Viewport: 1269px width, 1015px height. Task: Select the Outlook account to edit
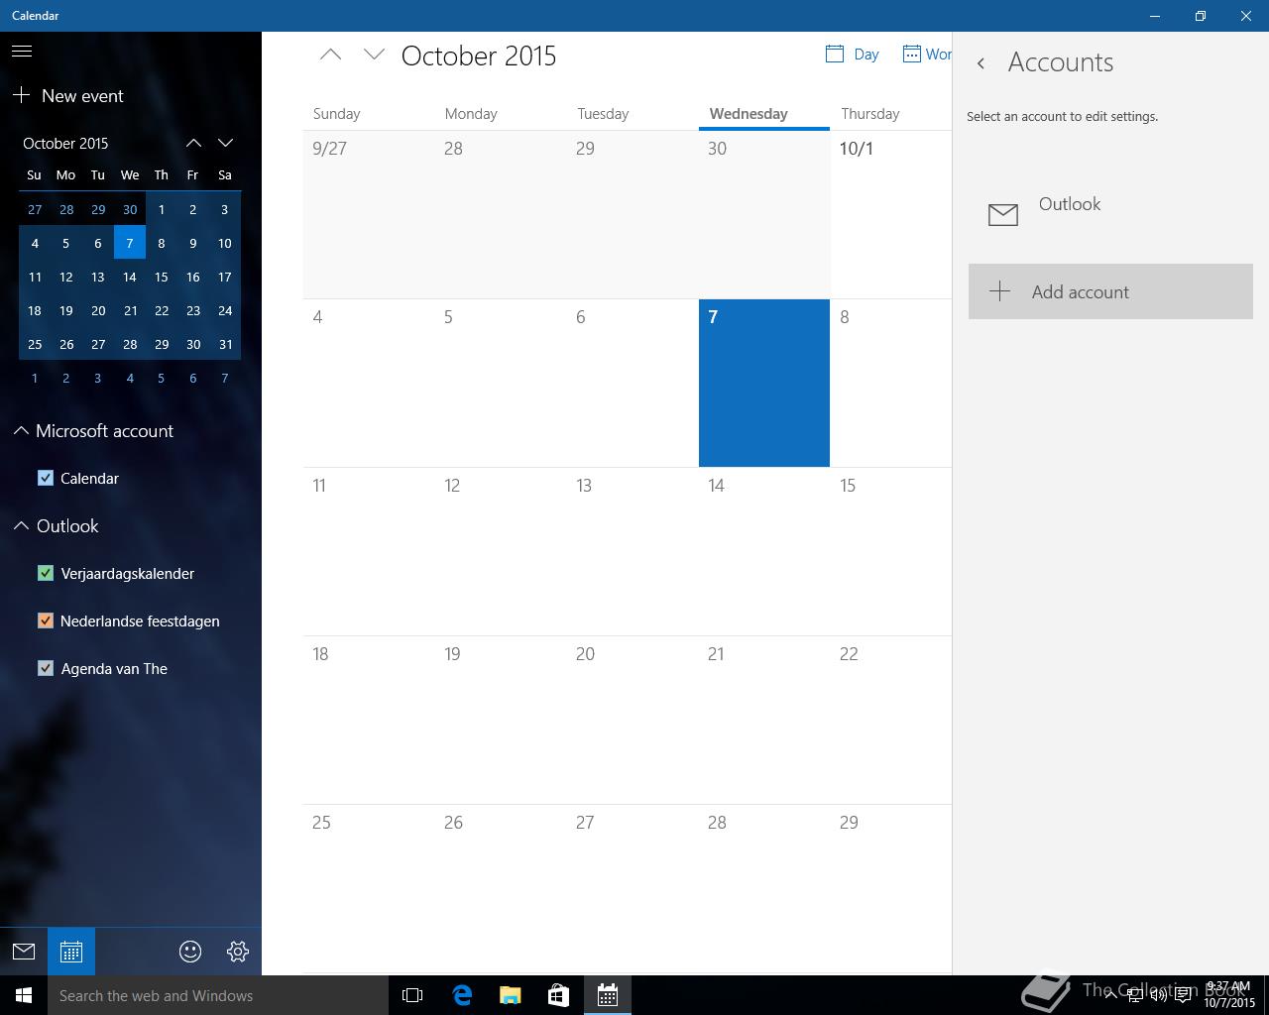1110,212
